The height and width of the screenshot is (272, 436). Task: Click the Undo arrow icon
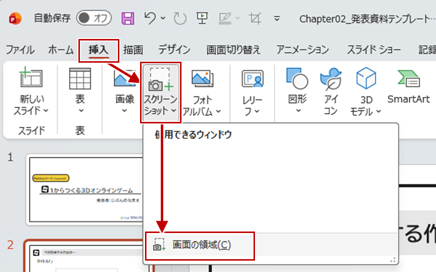(150, 18)
